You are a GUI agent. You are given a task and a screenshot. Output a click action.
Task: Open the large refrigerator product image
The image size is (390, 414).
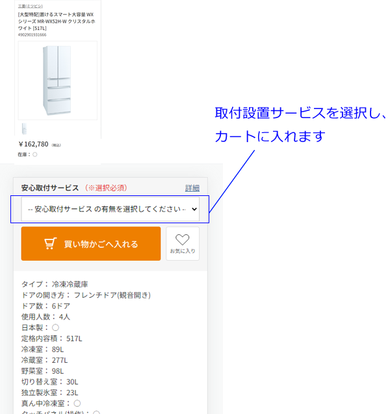pyautogui.click(x=57, y=80)
